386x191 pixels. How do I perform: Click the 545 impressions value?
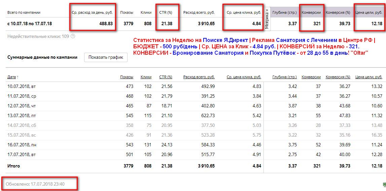click(x=129, y=115)
